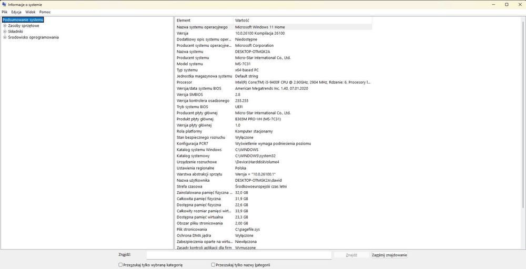Viewport: 526px width, 269px height.
Task: Click value 33,9 GB
Action: (241, 211)
